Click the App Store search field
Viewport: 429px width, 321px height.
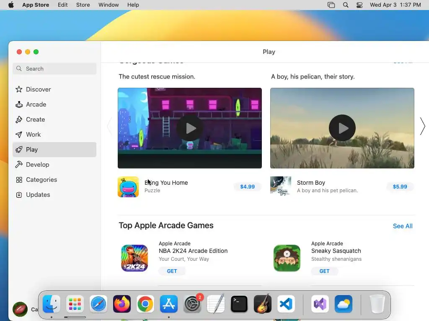54,69
